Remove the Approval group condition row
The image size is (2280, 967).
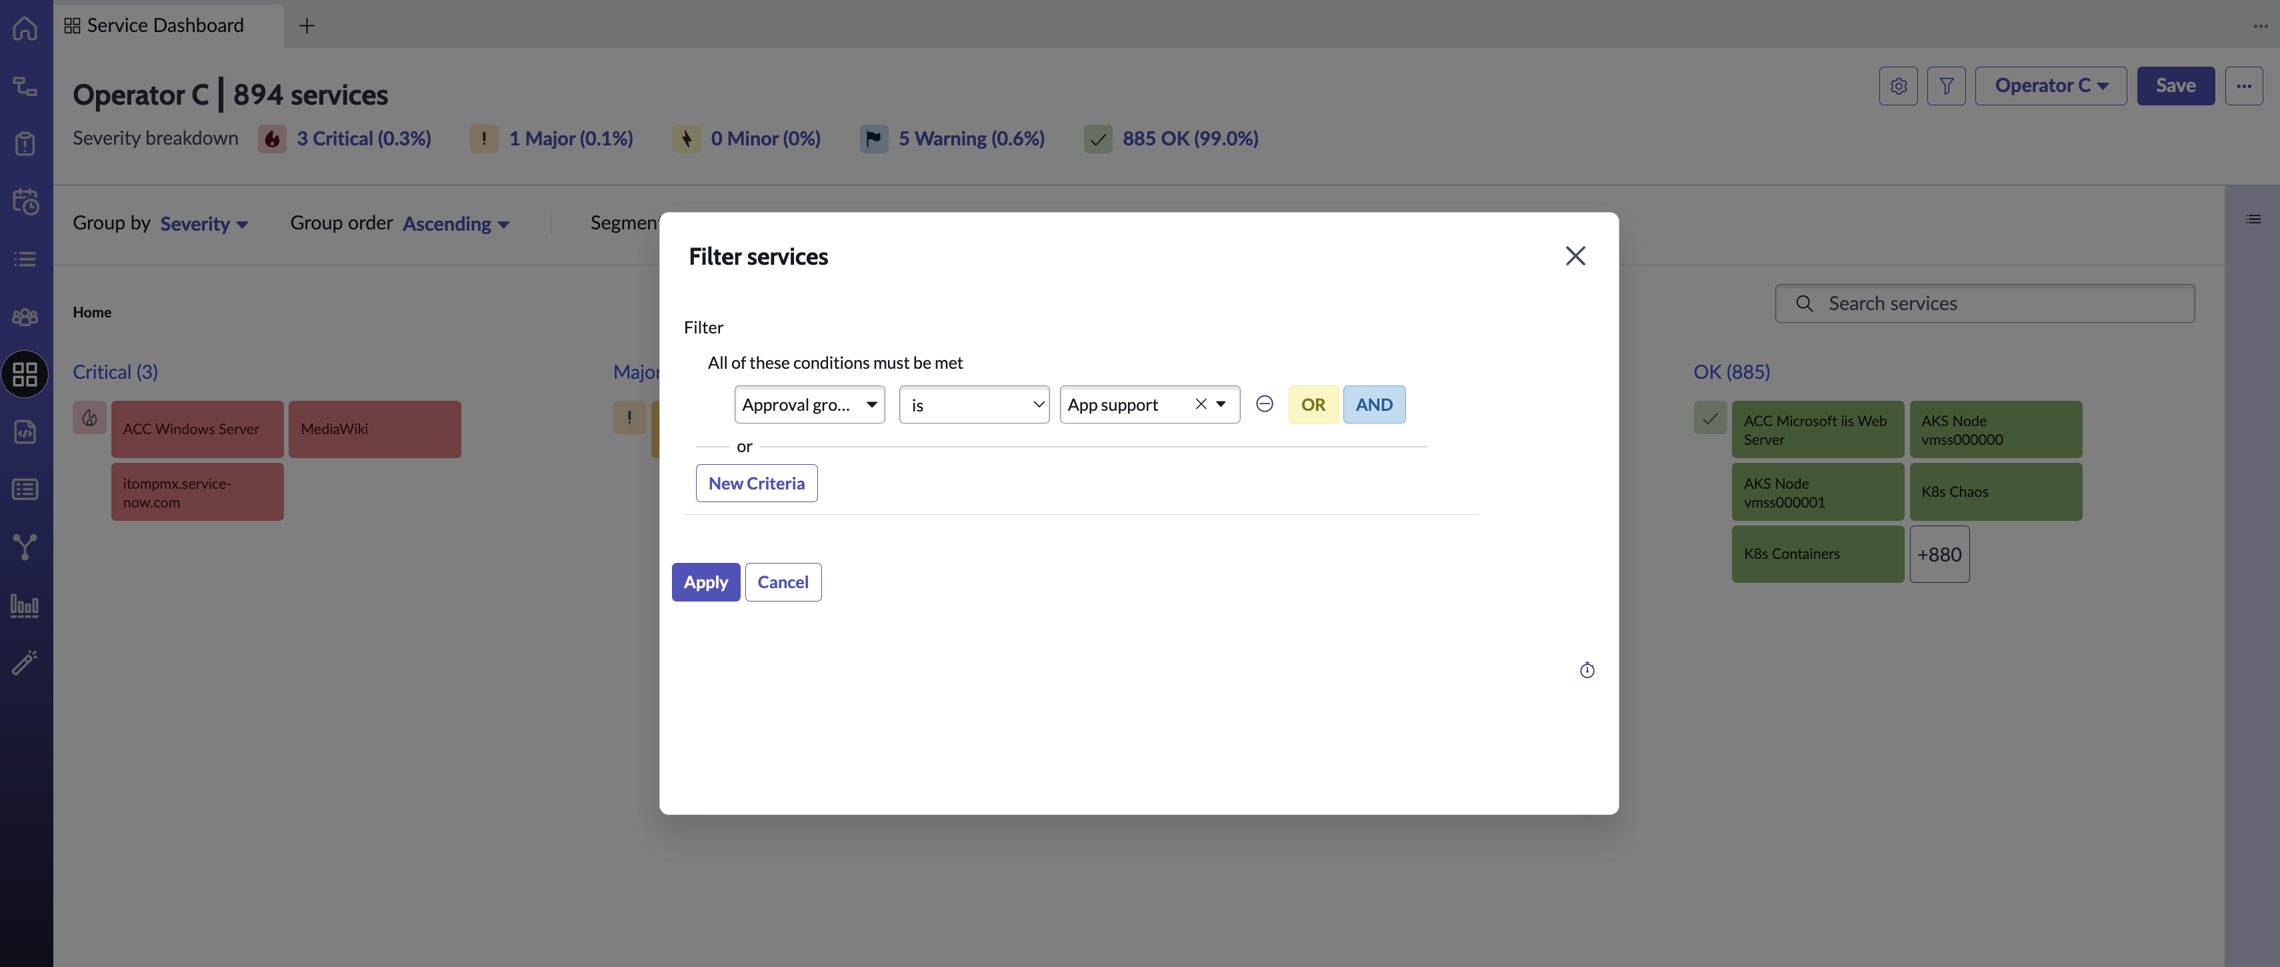click(1264, 403)
